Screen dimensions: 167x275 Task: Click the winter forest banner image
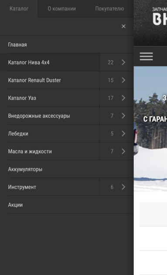point(150,129)
